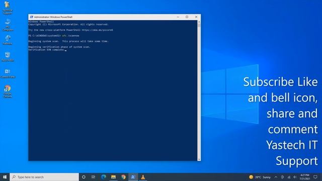Click the Copyright Microsoft Corporation line
The image size is (322, 181).
[x=68, y=25]
